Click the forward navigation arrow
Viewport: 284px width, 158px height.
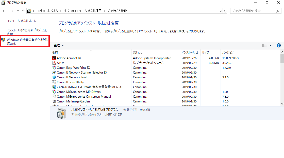(x=12, y=11)
